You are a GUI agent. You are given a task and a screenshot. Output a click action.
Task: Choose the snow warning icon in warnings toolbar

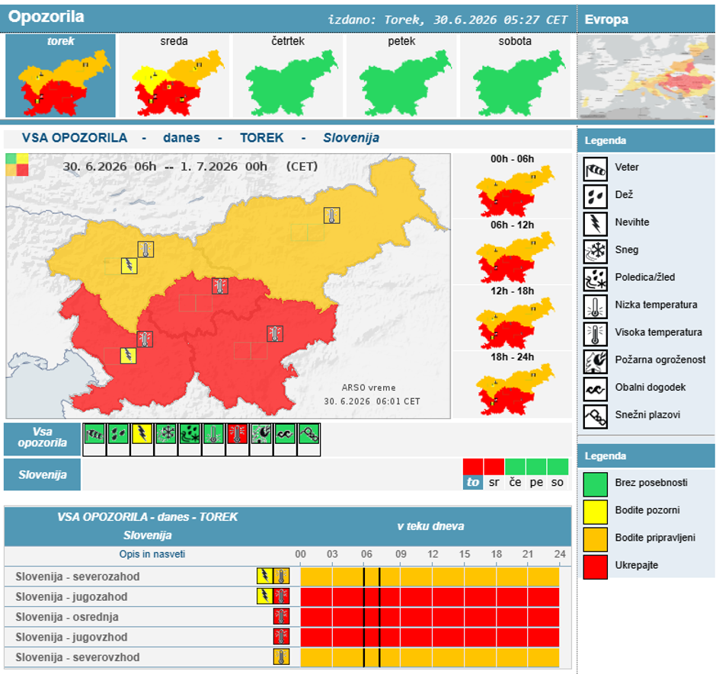[x=166, y=434]
